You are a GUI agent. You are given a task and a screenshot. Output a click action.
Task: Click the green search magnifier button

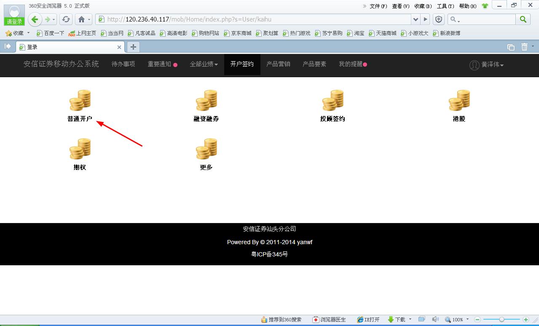(x=523, y=19)
